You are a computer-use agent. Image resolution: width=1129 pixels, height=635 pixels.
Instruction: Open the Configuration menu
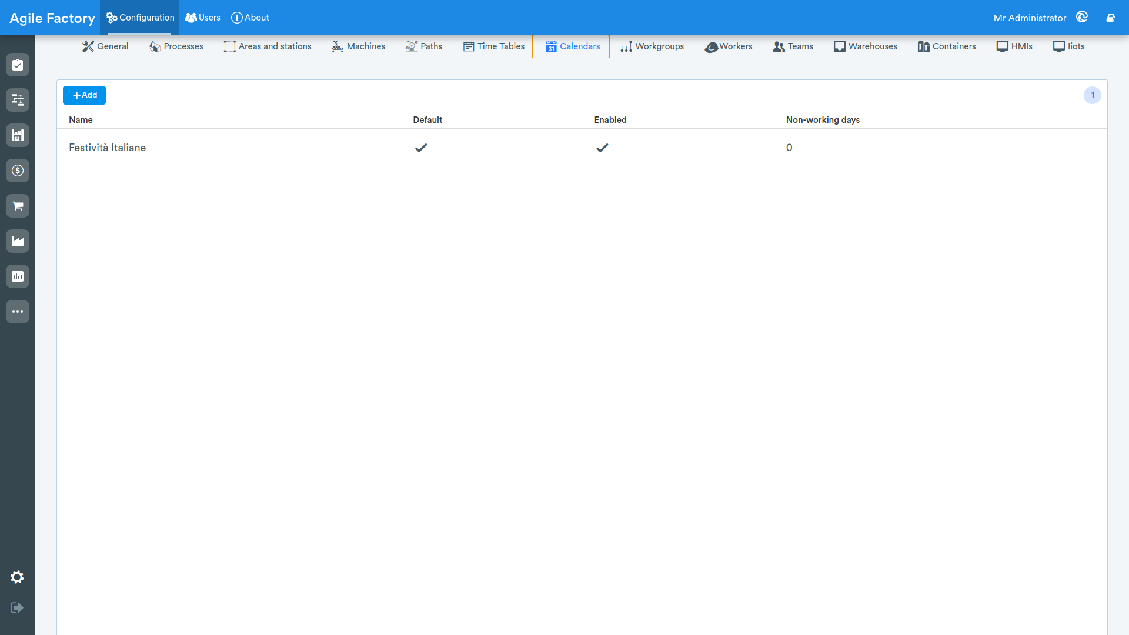click(x=140, y=18)
